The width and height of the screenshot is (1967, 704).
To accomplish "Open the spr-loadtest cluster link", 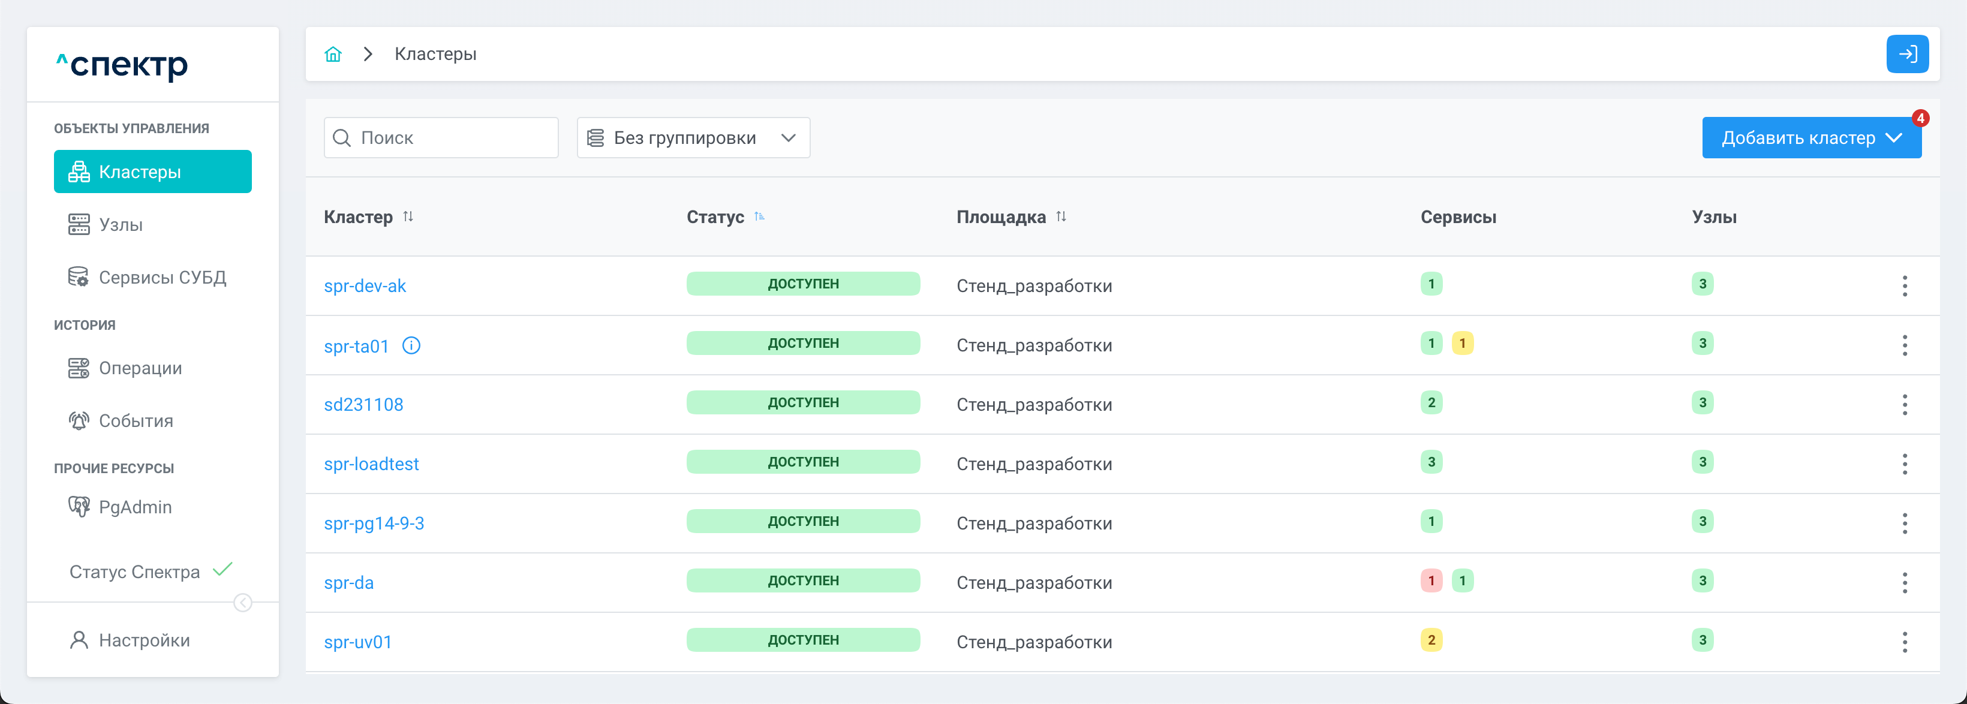I will point(371,464).
